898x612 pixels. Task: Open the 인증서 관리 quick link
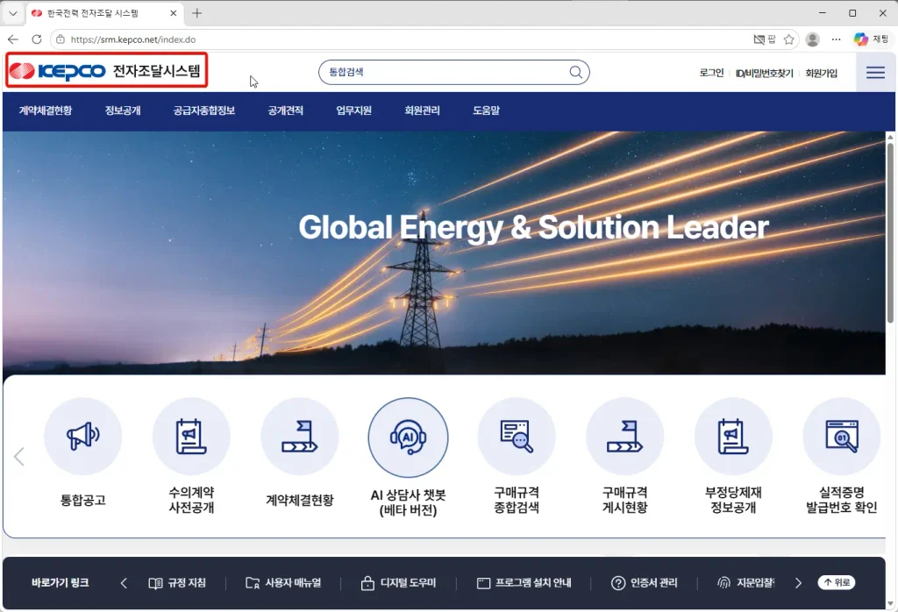[x=645, y=583]
